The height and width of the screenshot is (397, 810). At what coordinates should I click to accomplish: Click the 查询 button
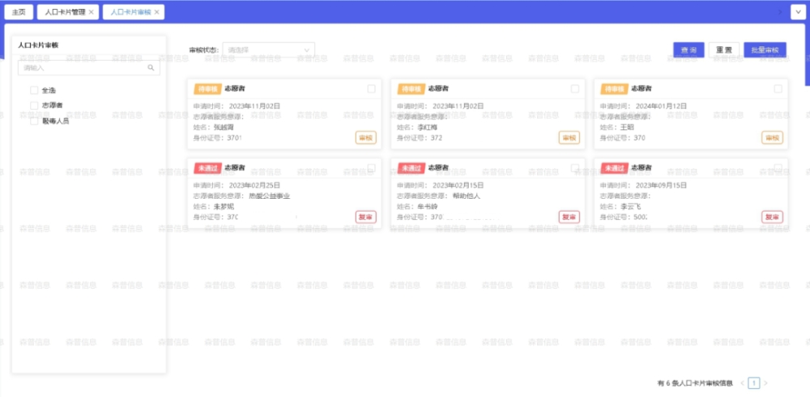click(688, 50)
